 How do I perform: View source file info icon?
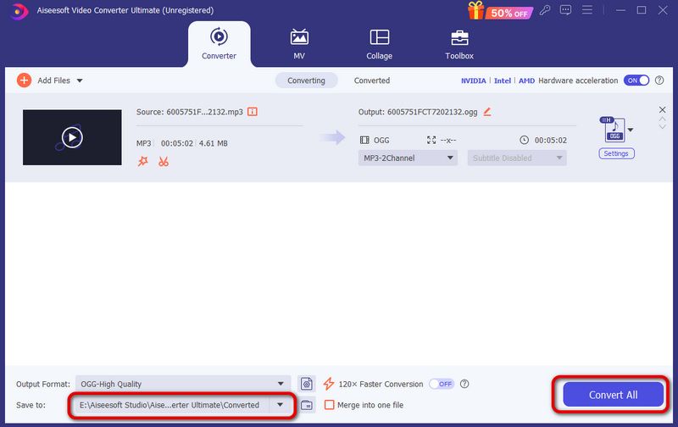coord(253,112)
